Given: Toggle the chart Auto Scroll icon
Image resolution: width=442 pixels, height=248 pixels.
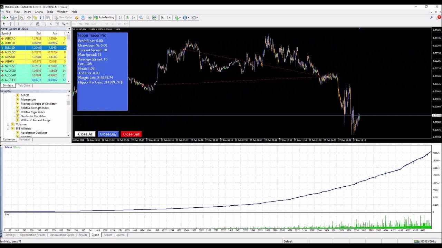Looking at the screenshot, I should [x=162, y=18].
